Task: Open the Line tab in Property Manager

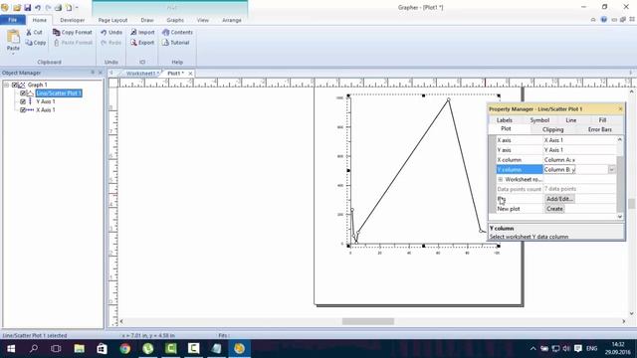Action: (570, 120)
